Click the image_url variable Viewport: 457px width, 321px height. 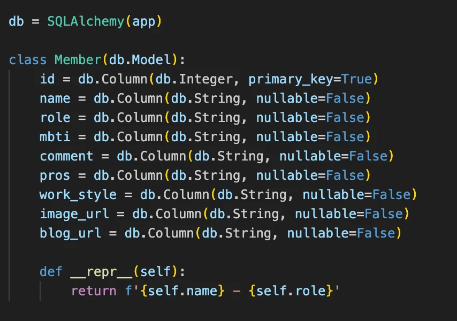(x=74, y=214)
